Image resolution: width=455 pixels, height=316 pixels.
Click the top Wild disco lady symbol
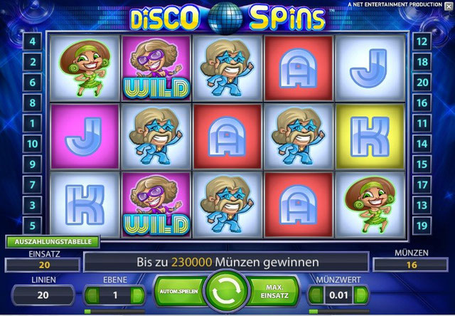pyautogui.click(x=156, y=68)
